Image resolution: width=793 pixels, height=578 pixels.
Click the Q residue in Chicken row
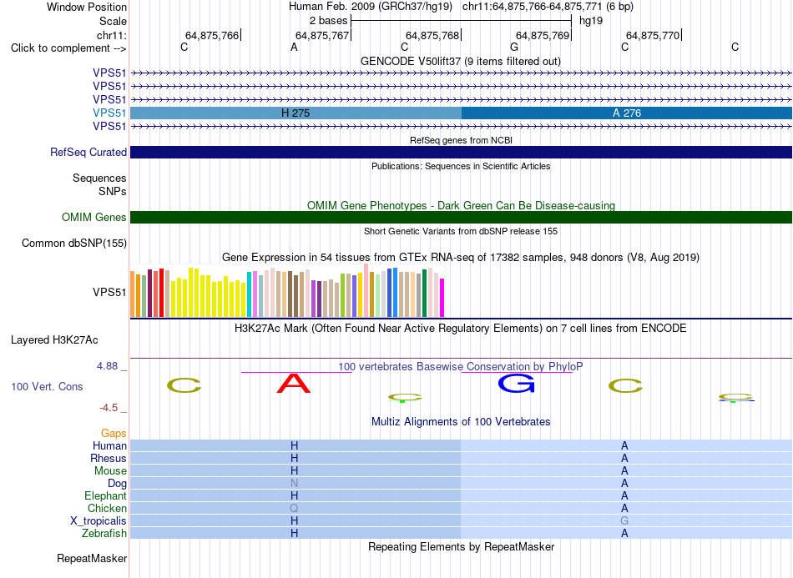294,508
